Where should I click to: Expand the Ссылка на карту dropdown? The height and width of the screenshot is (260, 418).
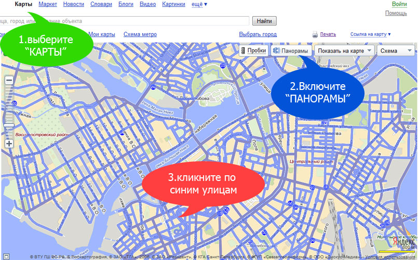pos(370,34)
